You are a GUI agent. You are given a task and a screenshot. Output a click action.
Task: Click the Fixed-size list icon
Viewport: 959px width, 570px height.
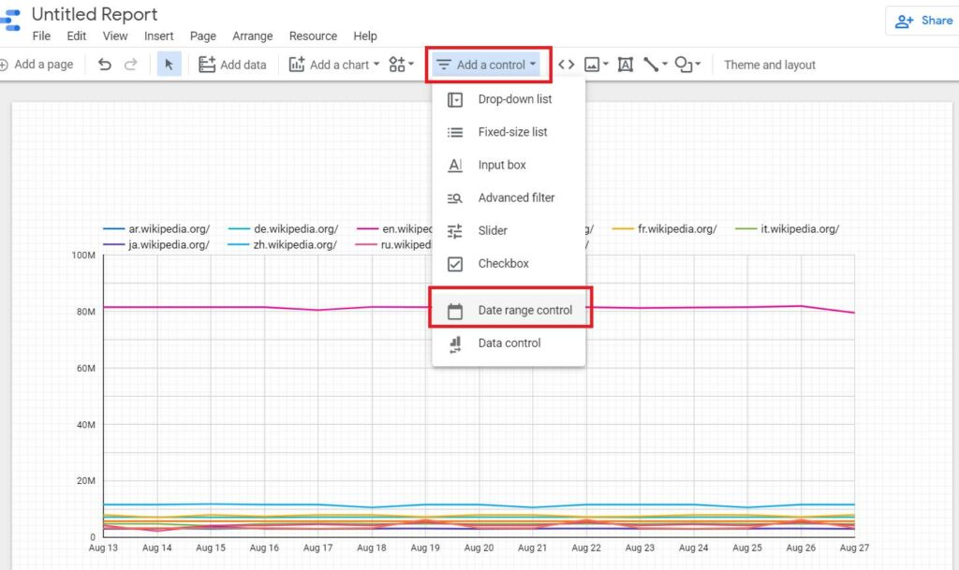pos(455,133)
